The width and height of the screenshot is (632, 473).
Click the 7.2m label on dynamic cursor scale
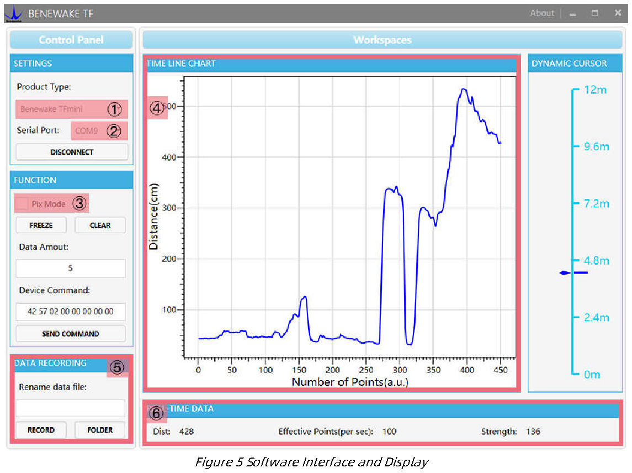(x=597, y=203)
